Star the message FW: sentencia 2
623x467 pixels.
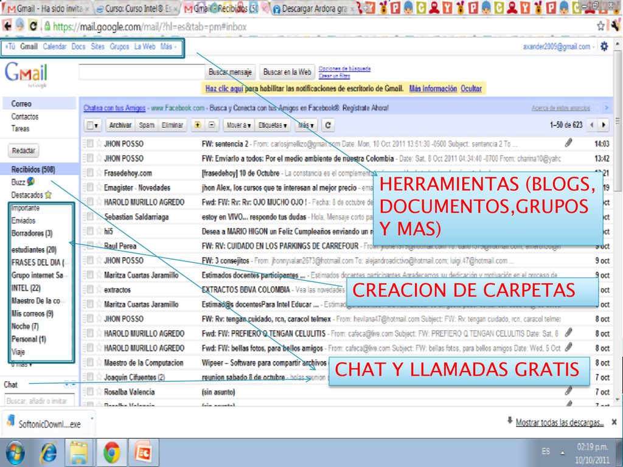99,144
